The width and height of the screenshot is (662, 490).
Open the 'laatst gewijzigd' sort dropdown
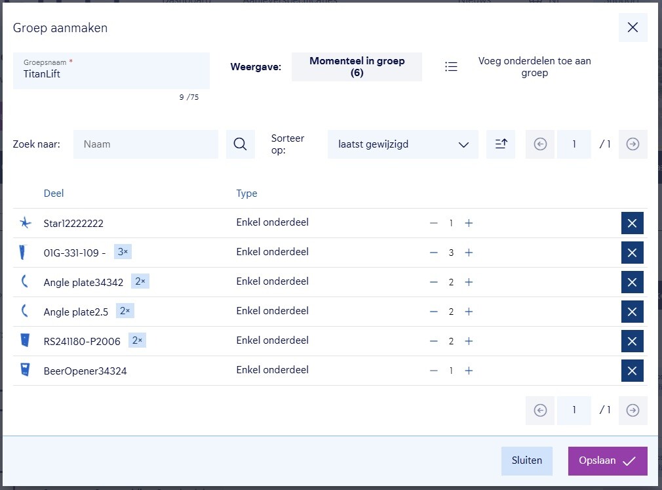402,144
